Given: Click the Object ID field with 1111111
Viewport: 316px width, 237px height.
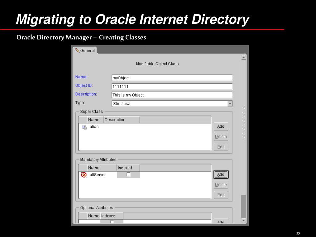Looking at the screenshot, I should pos(172,86).
